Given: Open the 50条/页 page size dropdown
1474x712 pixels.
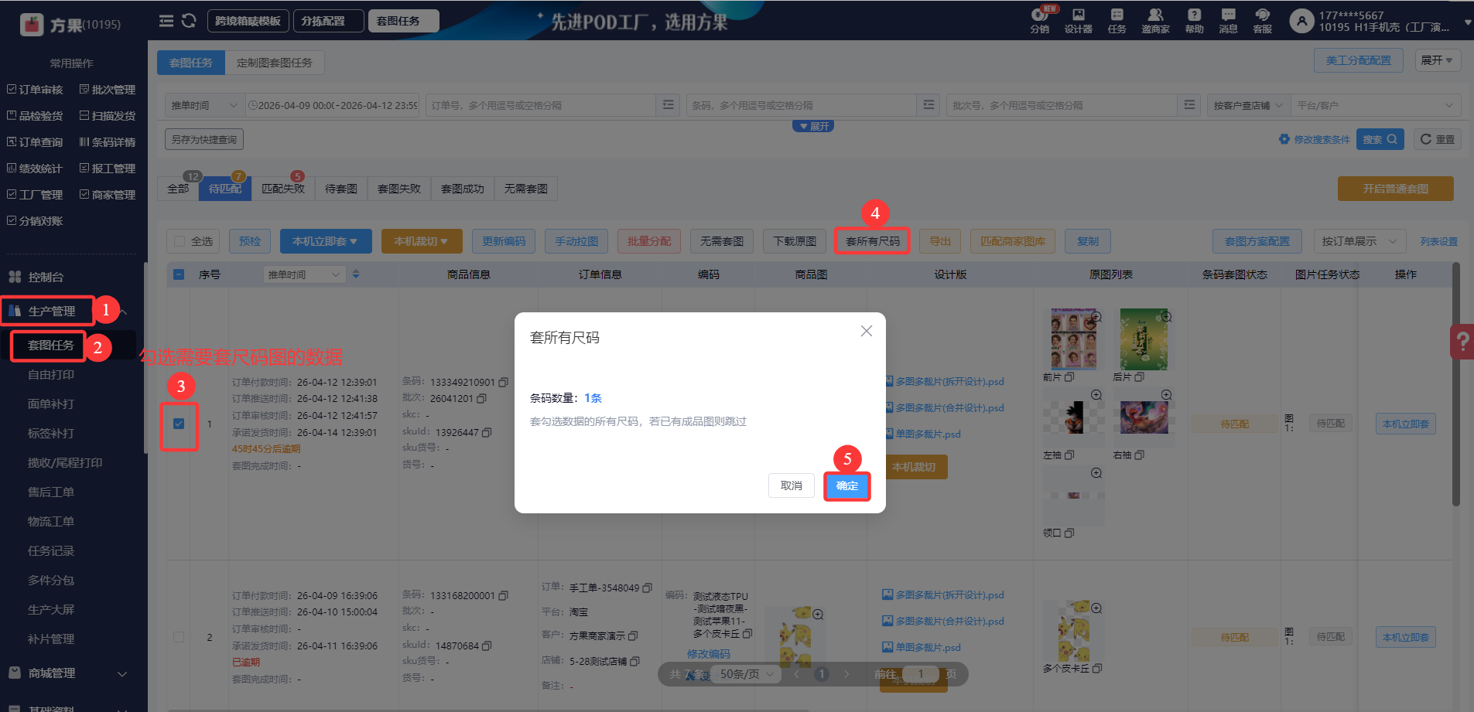Looking at the screenshot, I should pos(744,673).
